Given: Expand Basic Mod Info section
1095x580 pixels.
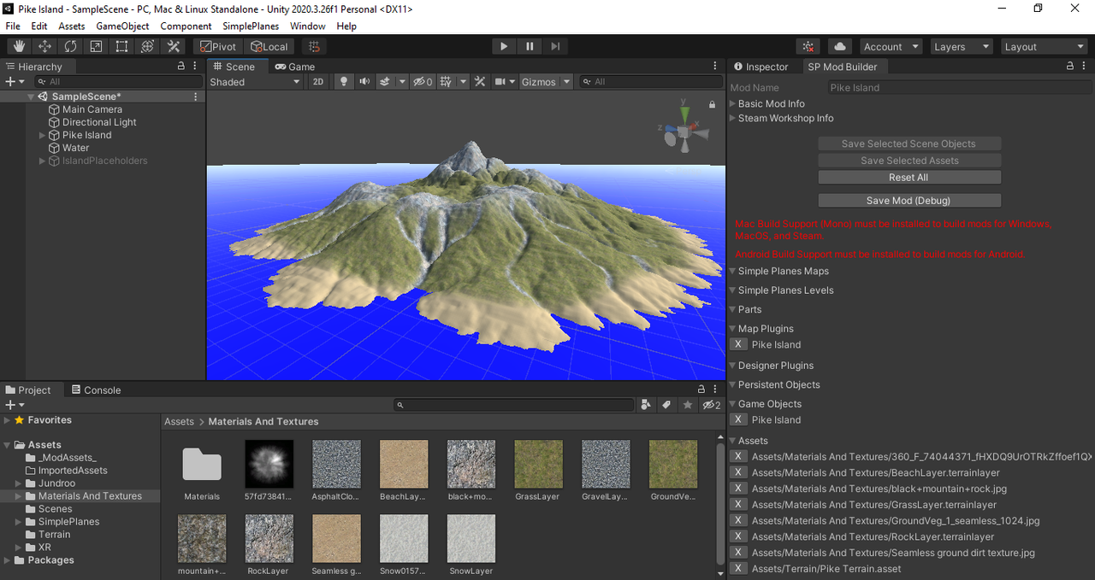Looking at the screenshot, I should point(733,103).
